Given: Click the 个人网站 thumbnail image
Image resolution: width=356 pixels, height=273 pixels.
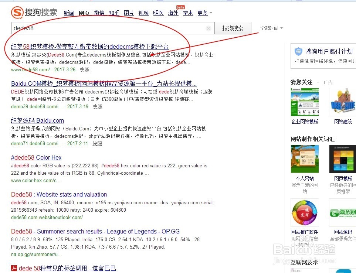Looking at the screenshot, I should pyautogui.click(x=305, y=159).
